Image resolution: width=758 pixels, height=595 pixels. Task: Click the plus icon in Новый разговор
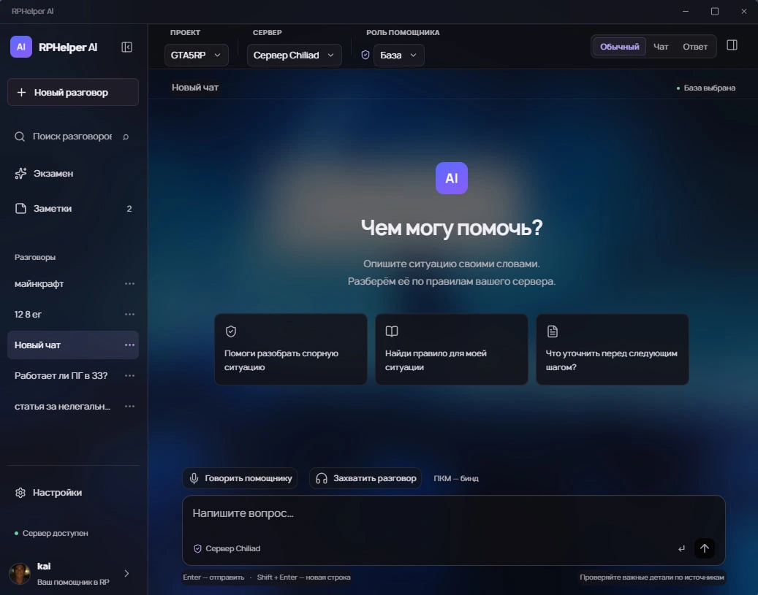point(21,92)
